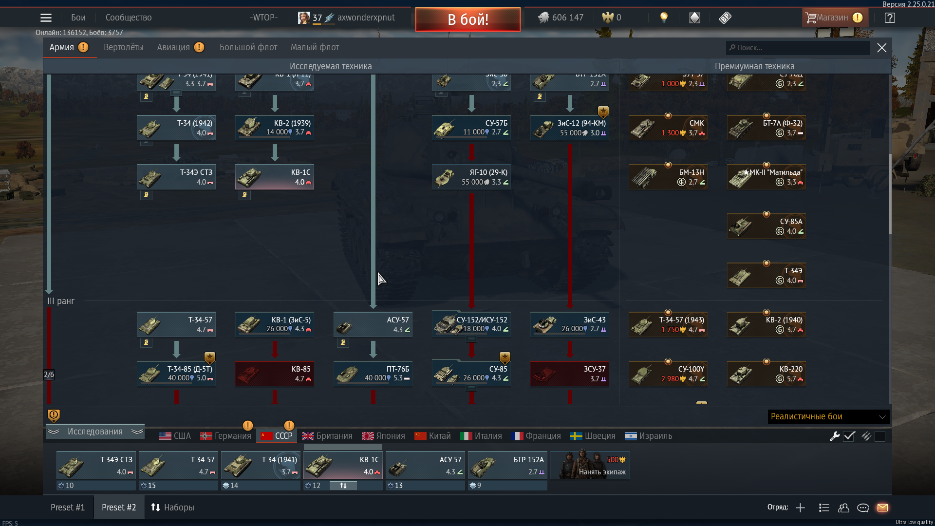This screenshot has height=526, width=935.
Task: Open the Реалистичные бои mode dropdown
Action: (x=828, y=416)
